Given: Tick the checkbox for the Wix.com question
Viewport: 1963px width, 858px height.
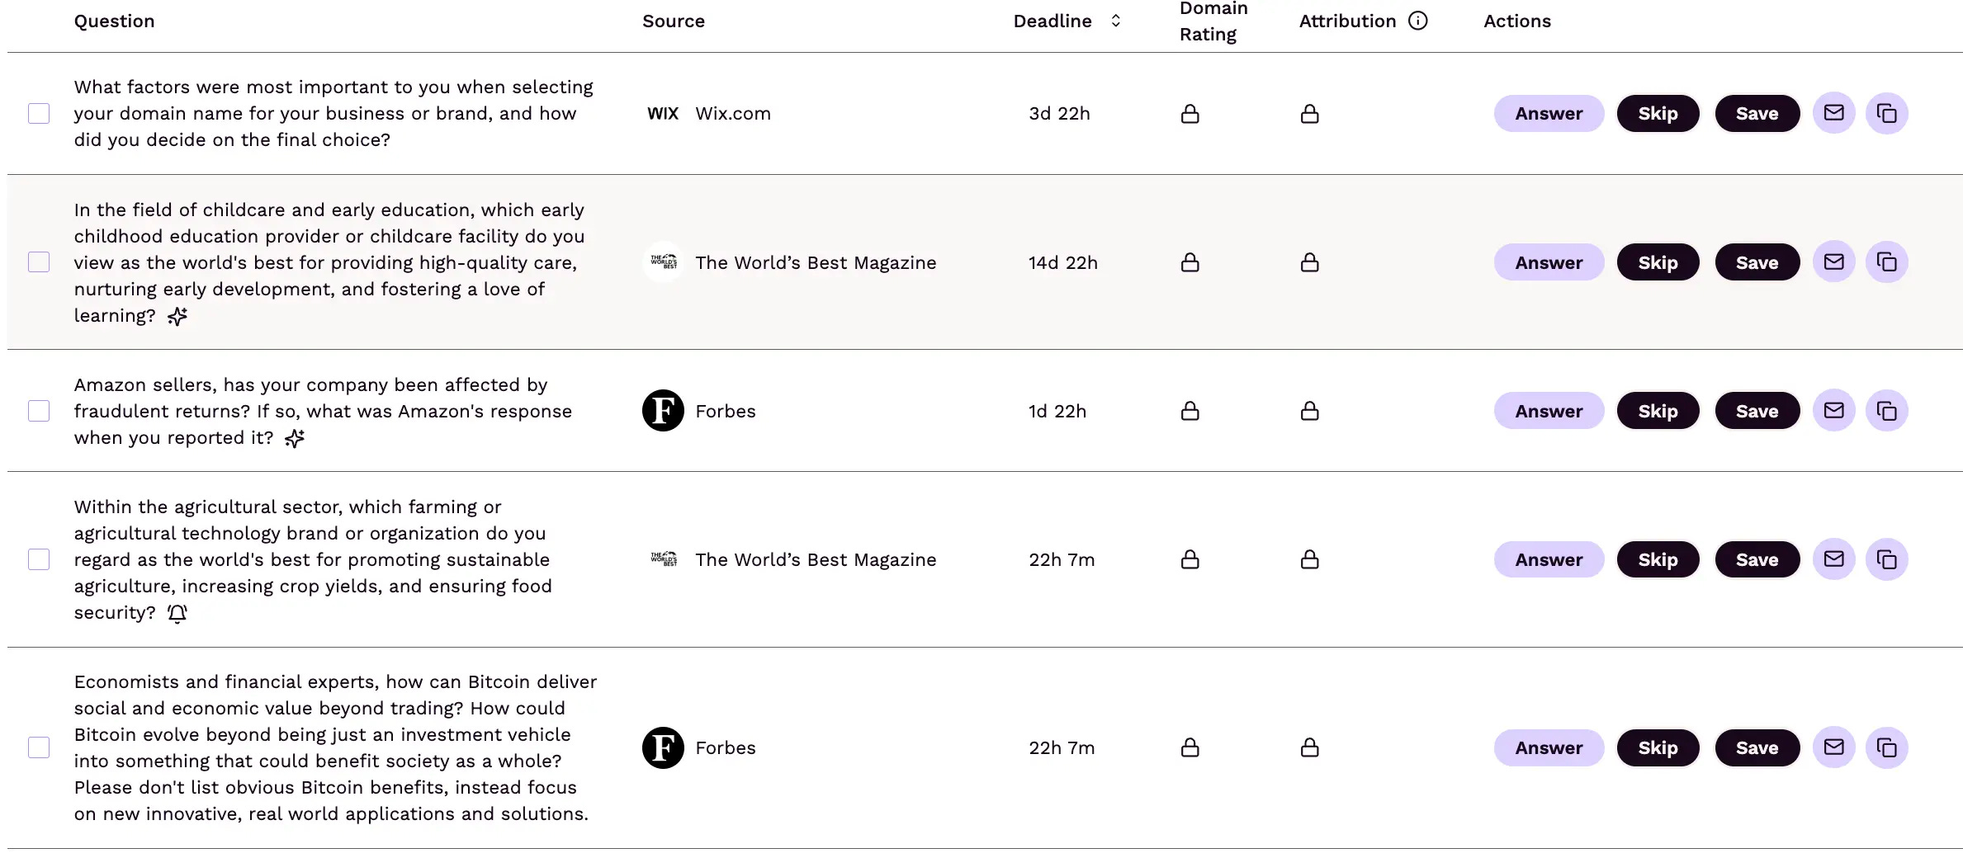Looking at the screenshot, I should pos(39,114).
